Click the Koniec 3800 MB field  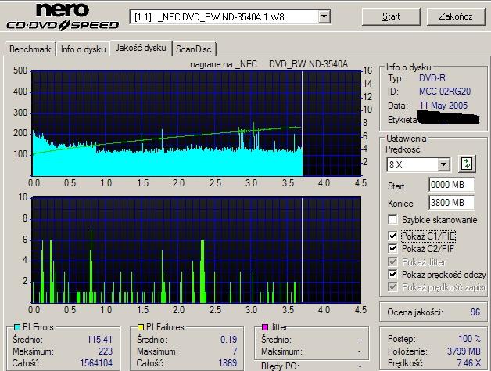pyautogui.click(x=451, y=203)
